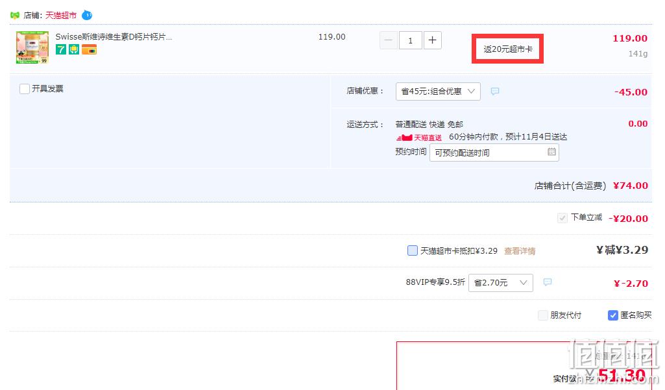Click the 天猫直送 logo
The width and height of the screenshot is (665, 390).
(419, 138)
